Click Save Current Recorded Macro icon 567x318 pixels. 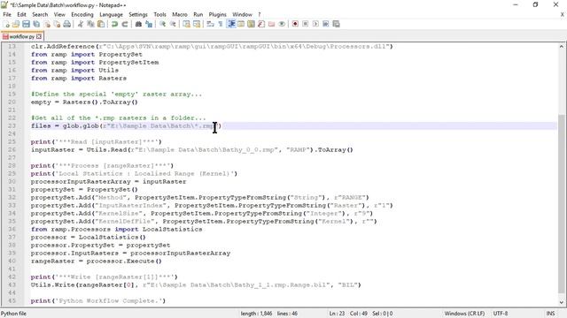point(337,24)
